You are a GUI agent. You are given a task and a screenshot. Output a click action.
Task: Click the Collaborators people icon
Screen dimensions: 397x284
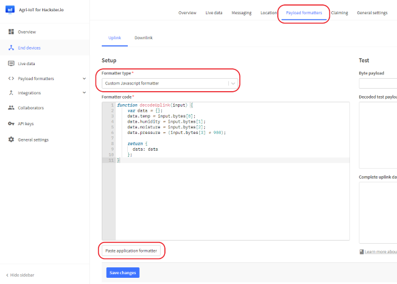11,107
